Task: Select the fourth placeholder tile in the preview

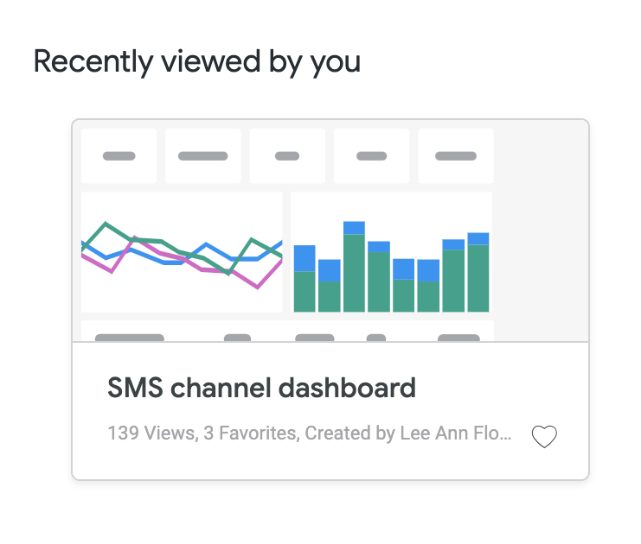Action: click(x=372, y=156)
